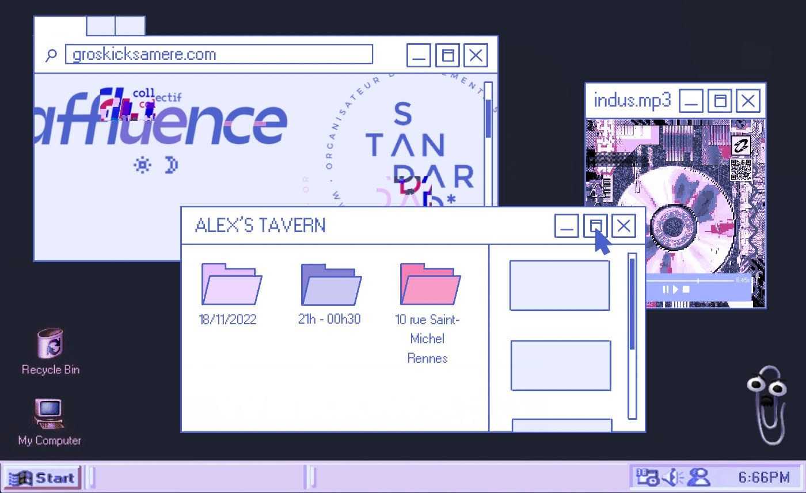Click the swirl logo badge on album art

[x=741, y=146]
